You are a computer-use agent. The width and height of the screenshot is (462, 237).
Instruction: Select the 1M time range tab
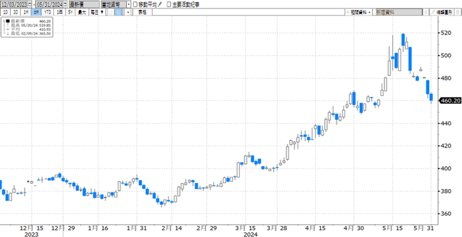tap(26, 12)
